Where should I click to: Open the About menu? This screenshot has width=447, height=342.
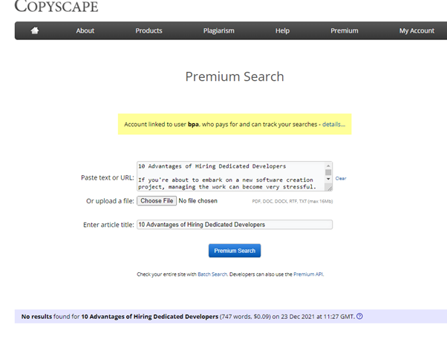[x=85, y=30]
